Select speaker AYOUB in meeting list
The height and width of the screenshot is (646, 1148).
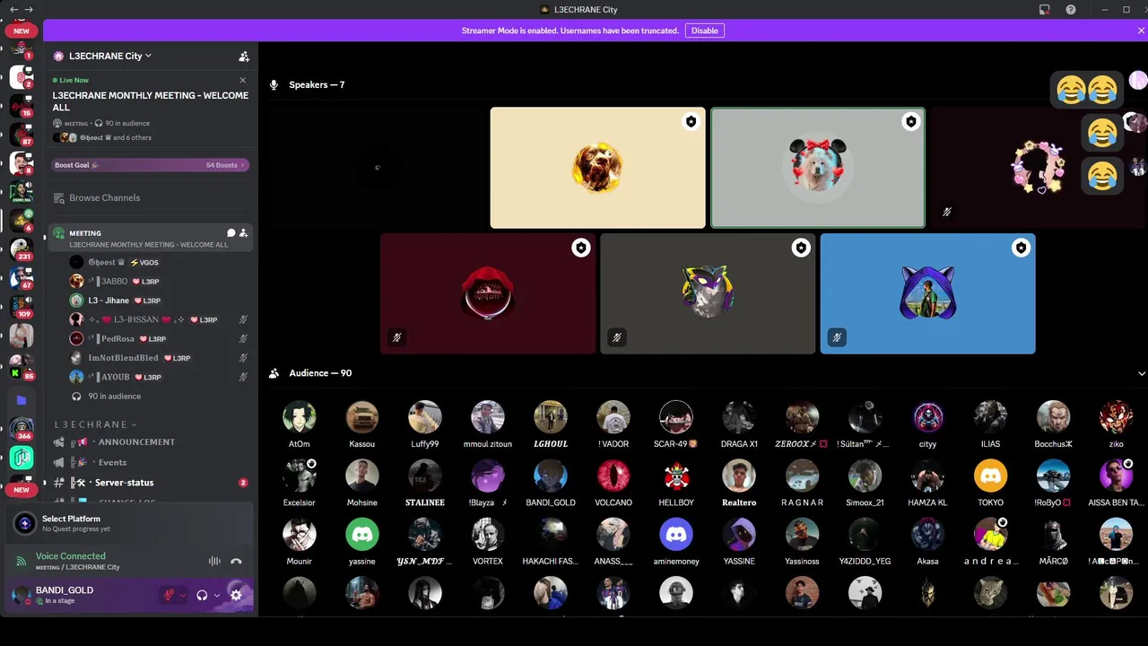click(x=160, y=377)
